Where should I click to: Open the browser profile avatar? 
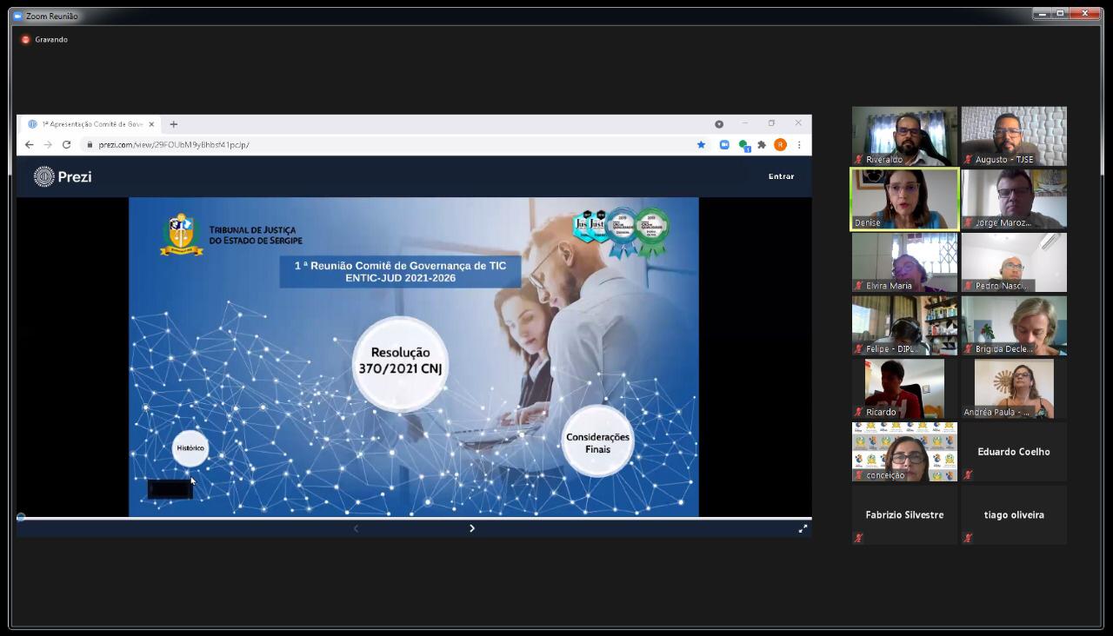point(780,145)
